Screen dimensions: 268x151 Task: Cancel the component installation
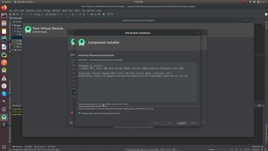pyautogui.click(x=181, y=123)
